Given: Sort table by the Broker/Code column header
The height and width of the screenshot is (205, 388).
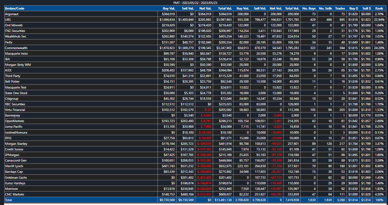Looking at the screenshot, I should (x=14, y=9).
